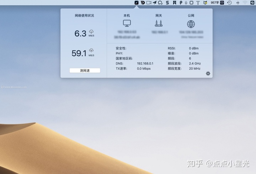
Task: Open the P-shaped menu bar icon
Action: click(181, 2)
